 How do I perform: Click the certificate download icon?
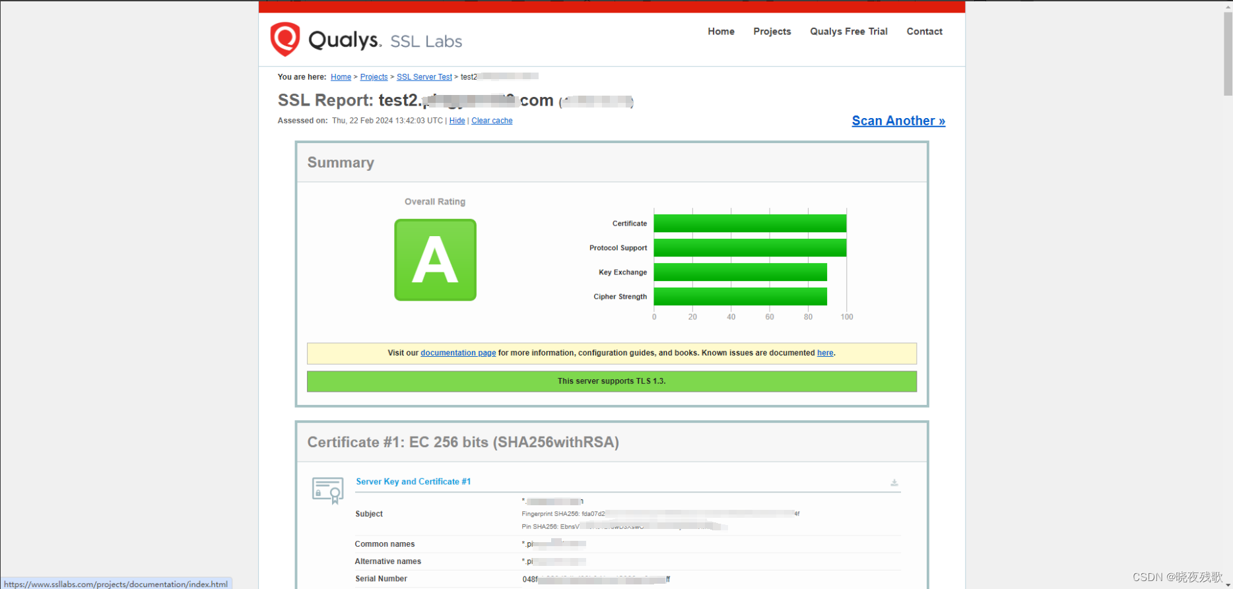click(x=894, y=483)
